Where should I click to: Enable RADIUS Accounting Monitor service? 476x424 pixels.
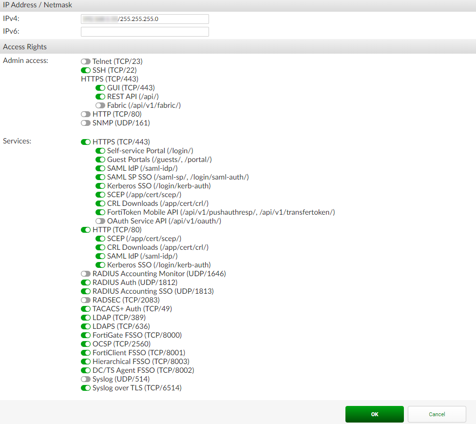[x=86, y=273]
